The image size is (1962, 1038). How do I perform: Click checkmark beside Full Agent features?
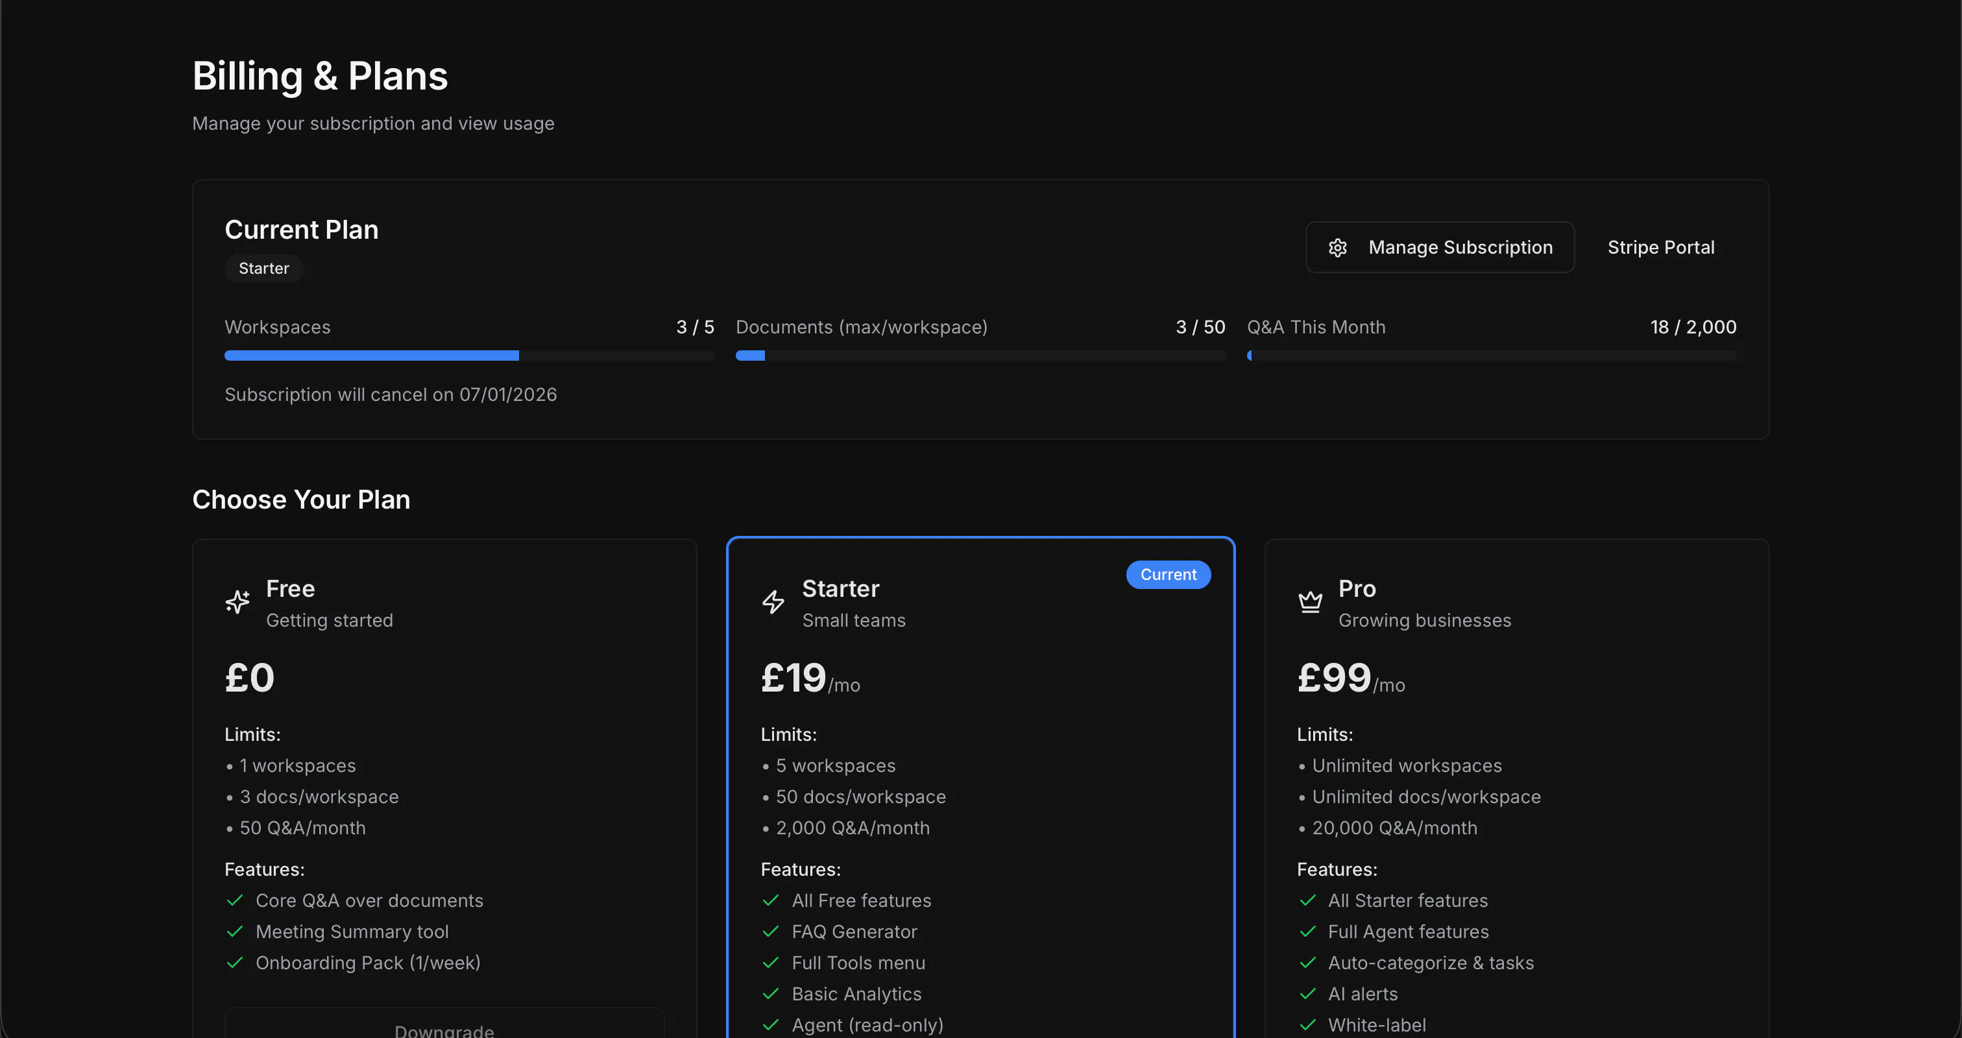click(1308, 932)
